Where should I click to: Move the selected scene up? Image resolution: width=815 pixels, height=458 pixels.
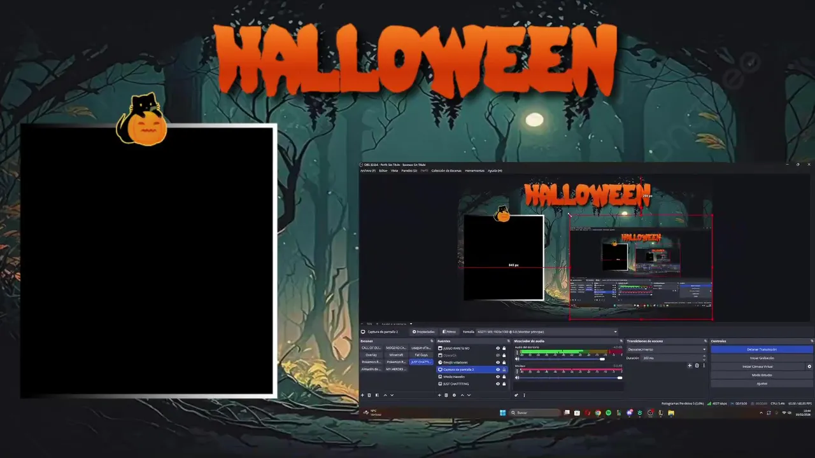(385, 395)
